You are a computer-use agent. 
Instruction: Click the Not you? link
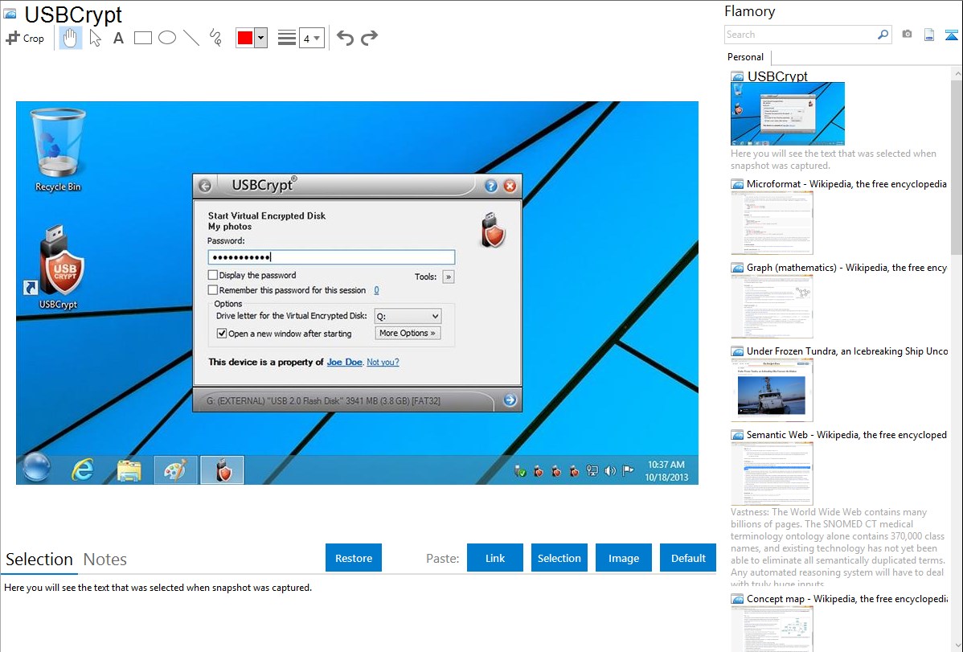click(383, 362)
